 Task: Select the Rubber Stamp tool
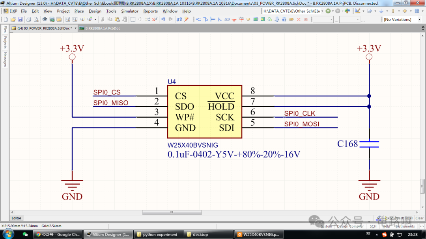124,20
